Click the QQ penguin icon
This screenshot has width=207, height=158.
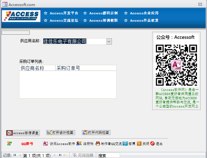point(98,143)
